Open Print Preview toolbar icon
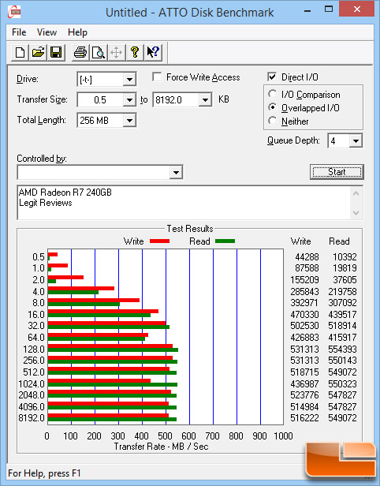The height and width of the screenshot is (486, 380). pos(99,52)
